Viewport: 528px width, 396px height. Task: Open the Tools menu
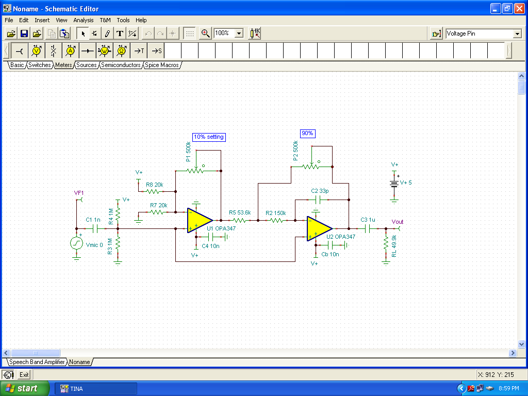tap(123, 20)
